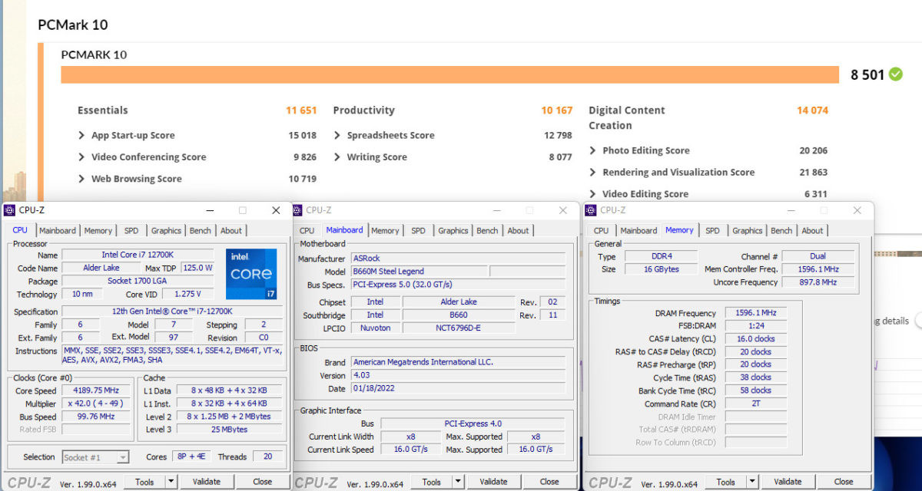922x491 pixels.
Task: Click the Max TDP 125.0 W value
Action: (x=197, y=268)
